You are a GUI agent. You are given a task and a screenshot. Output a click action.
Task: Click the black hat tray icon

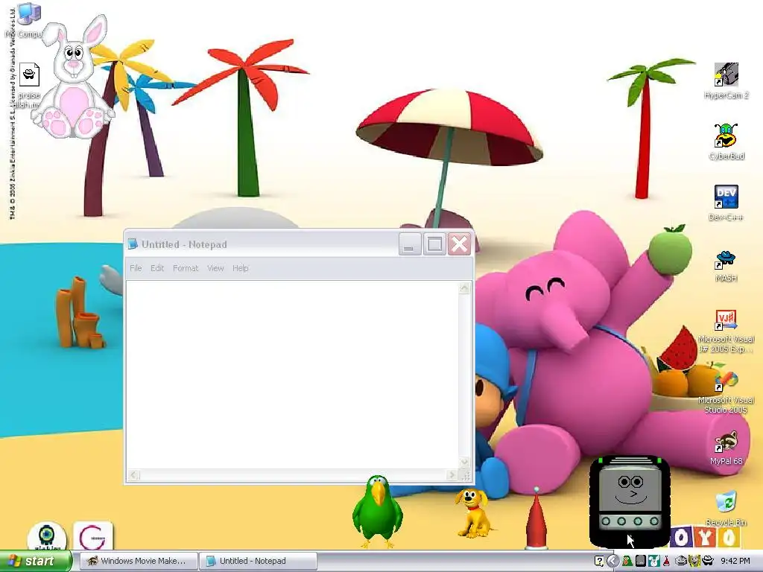[x=708, y=561]
